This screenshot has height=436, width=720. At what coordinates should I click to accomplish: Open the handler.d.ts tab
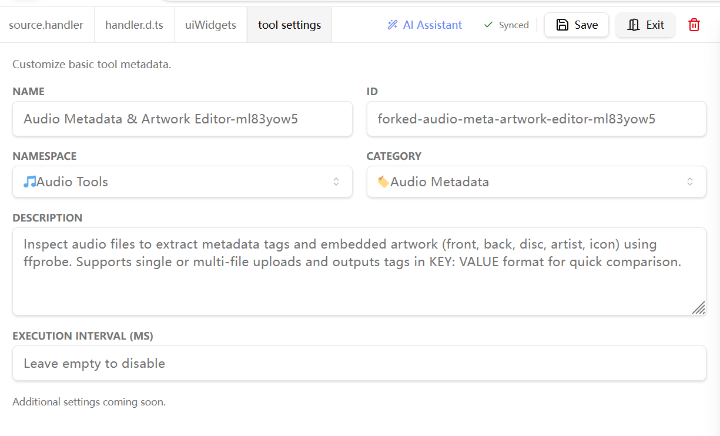[x=134, y=25]
